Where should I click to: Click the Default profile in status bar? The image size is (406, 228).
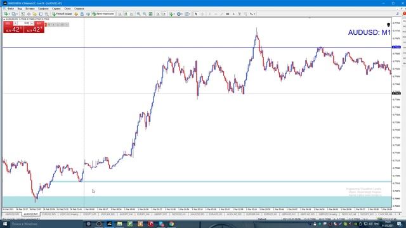click(x=262, y=219)
